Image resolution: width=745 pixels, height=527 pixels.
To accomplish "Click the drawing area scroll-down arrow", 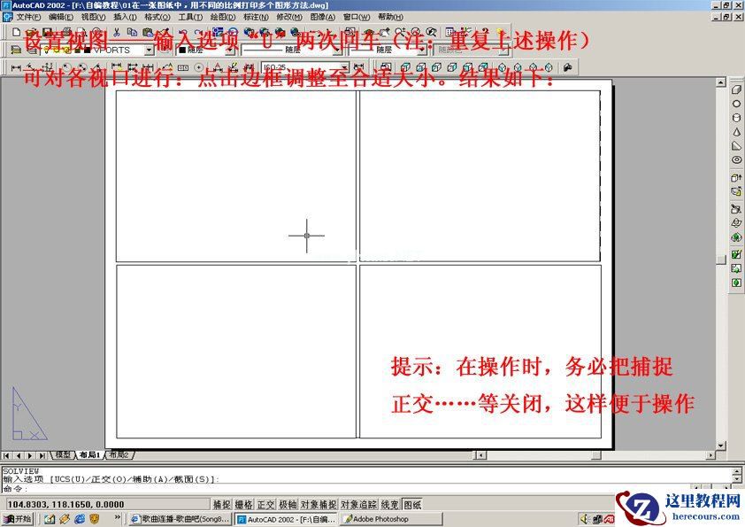I will click(x=721, y=446).
